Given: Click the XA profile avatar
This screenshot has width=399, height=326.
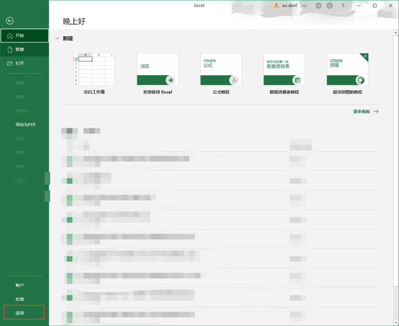Looking at the screenshot, I should pyautogui.click(x=305, y=6).
